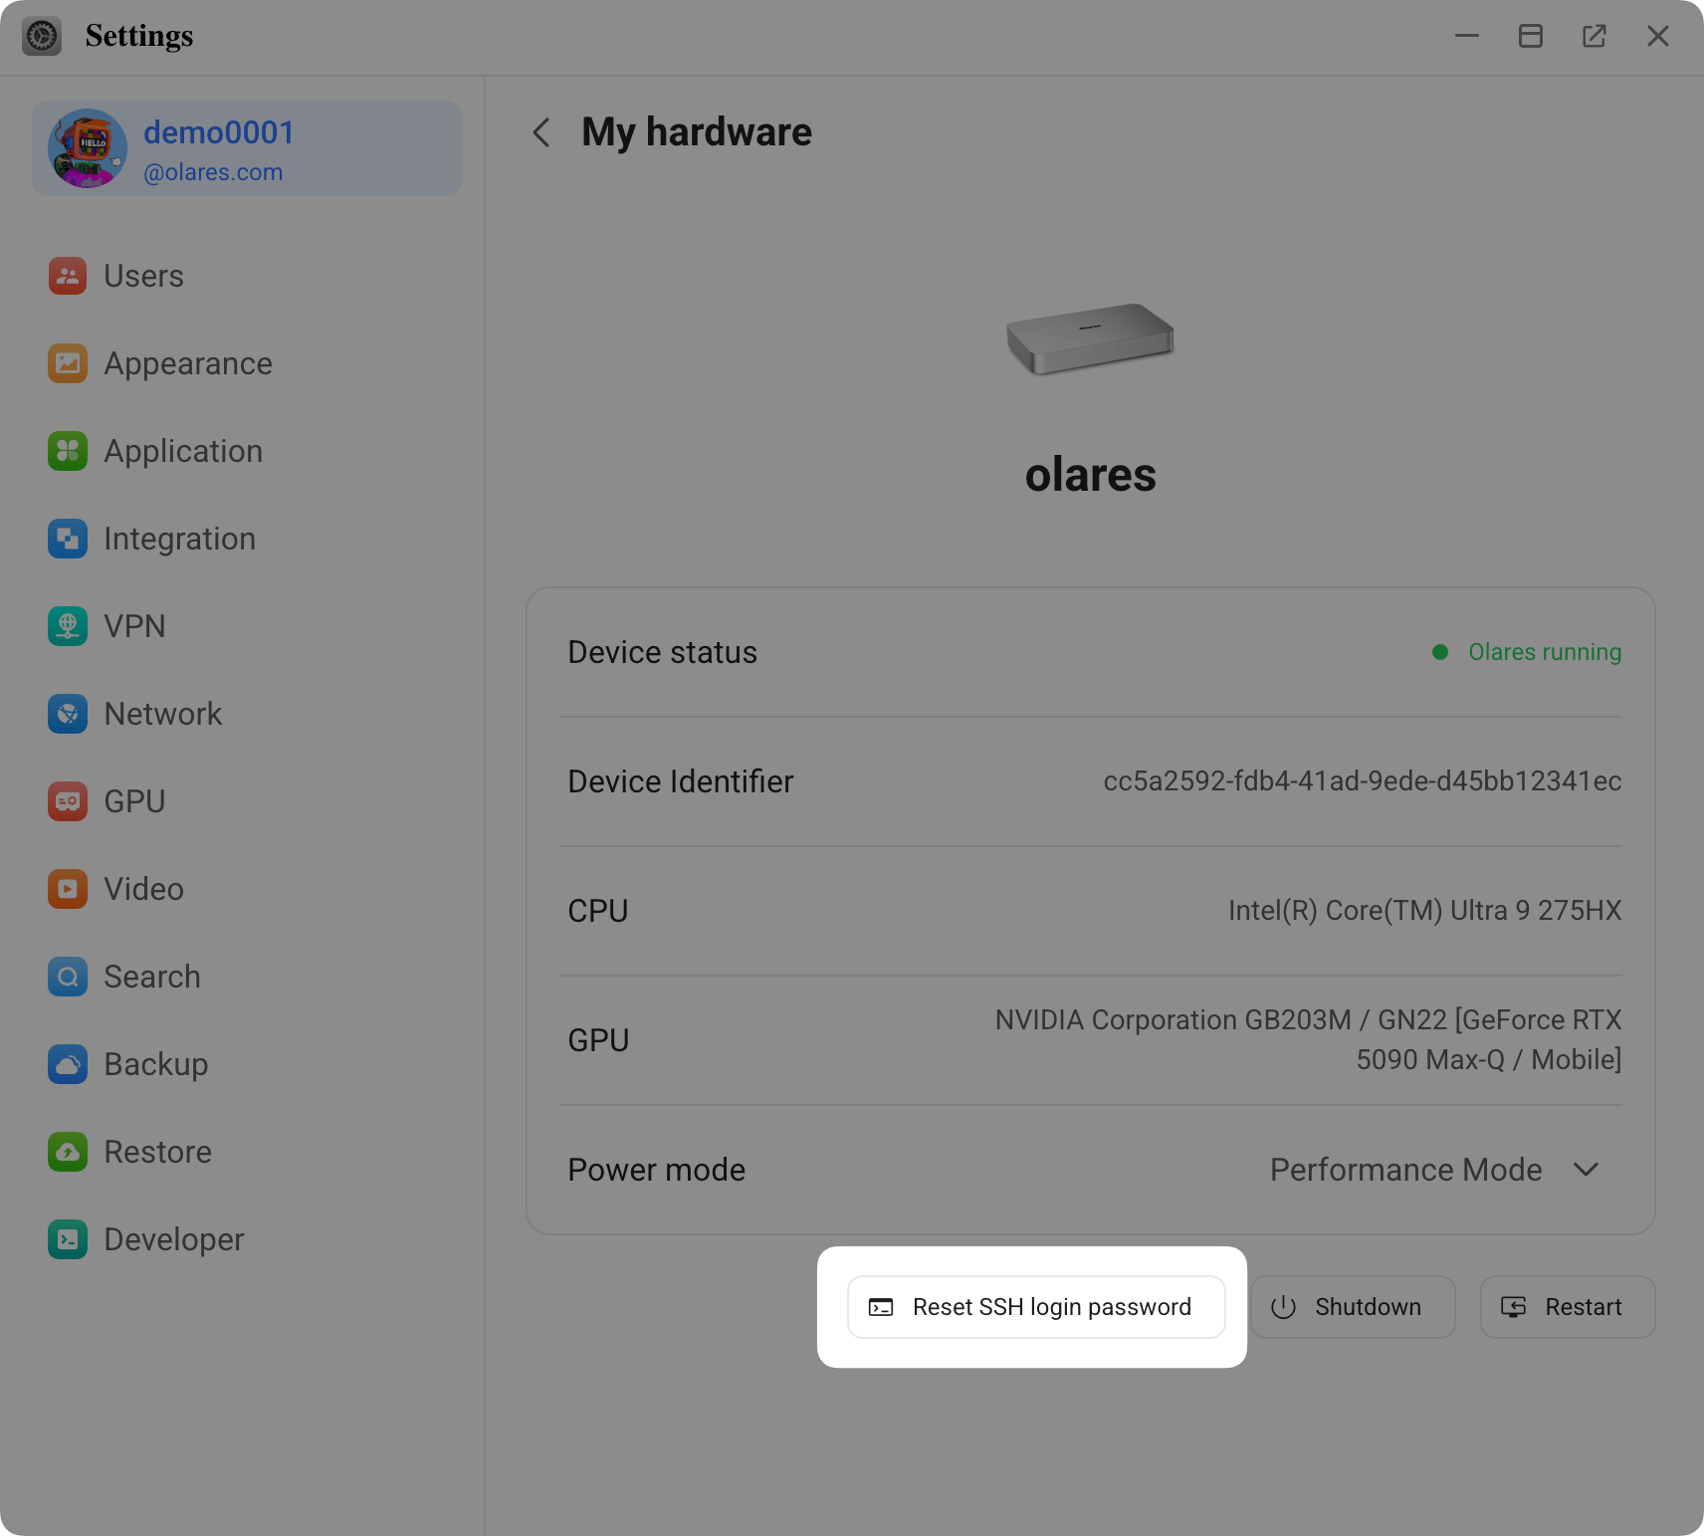The width and height of the screenshot is (1704, 1536).
Task: Open the Search settings section
Action: point(151,977)
